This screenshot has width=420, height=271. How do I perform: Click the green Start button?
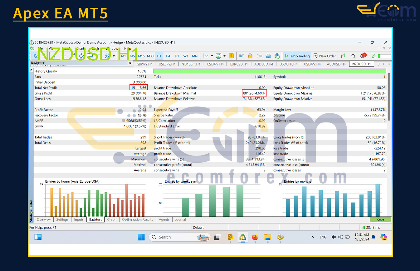coord(380,220)
